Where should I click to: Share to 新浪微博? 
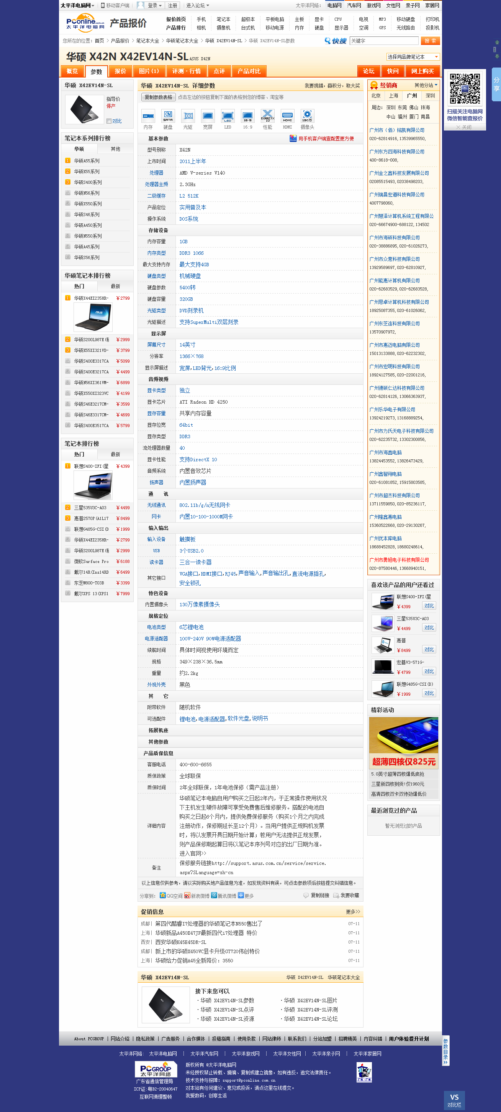197,895
